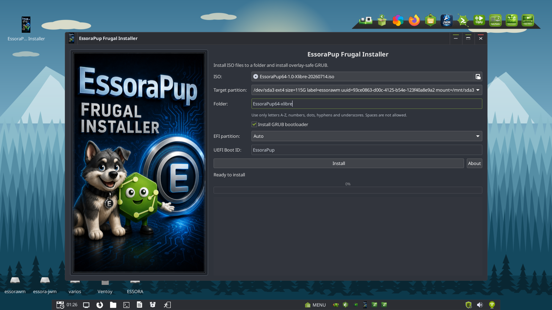This screenshot has height=310, width=552.
Task: Open the drive mounting tool dock icon
Action: coord(365,21)
